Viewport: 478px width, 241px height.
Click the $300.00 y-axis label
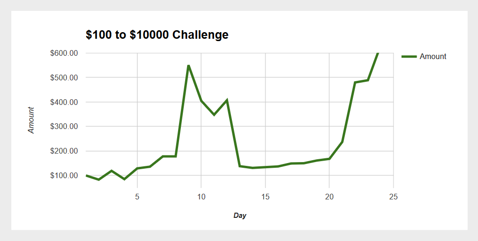coord(64,126)
